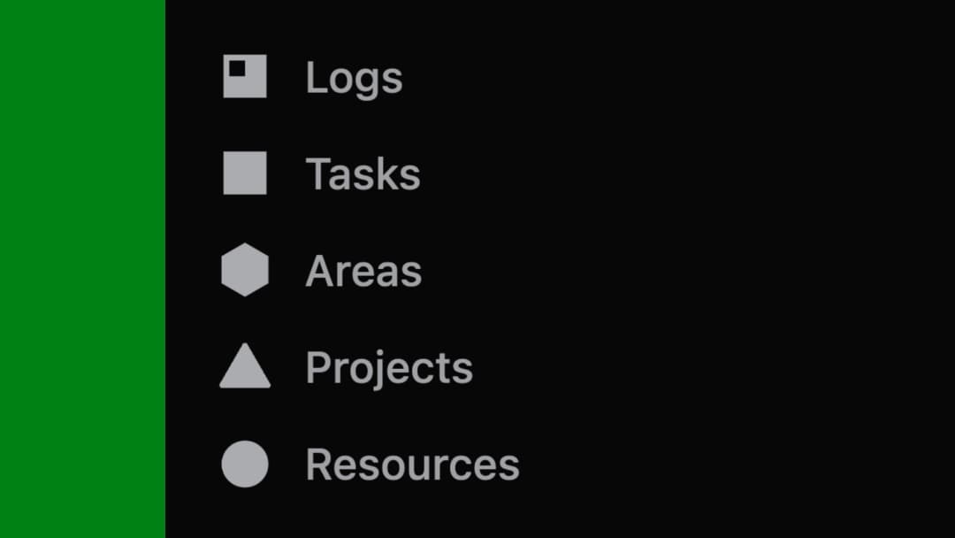Click the hexagon Areas icon

coord(245,270)
